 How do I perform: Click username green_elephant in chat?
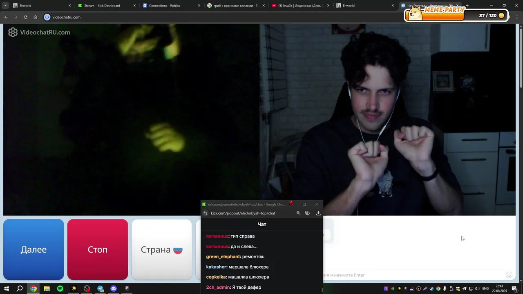pos(223,256)
